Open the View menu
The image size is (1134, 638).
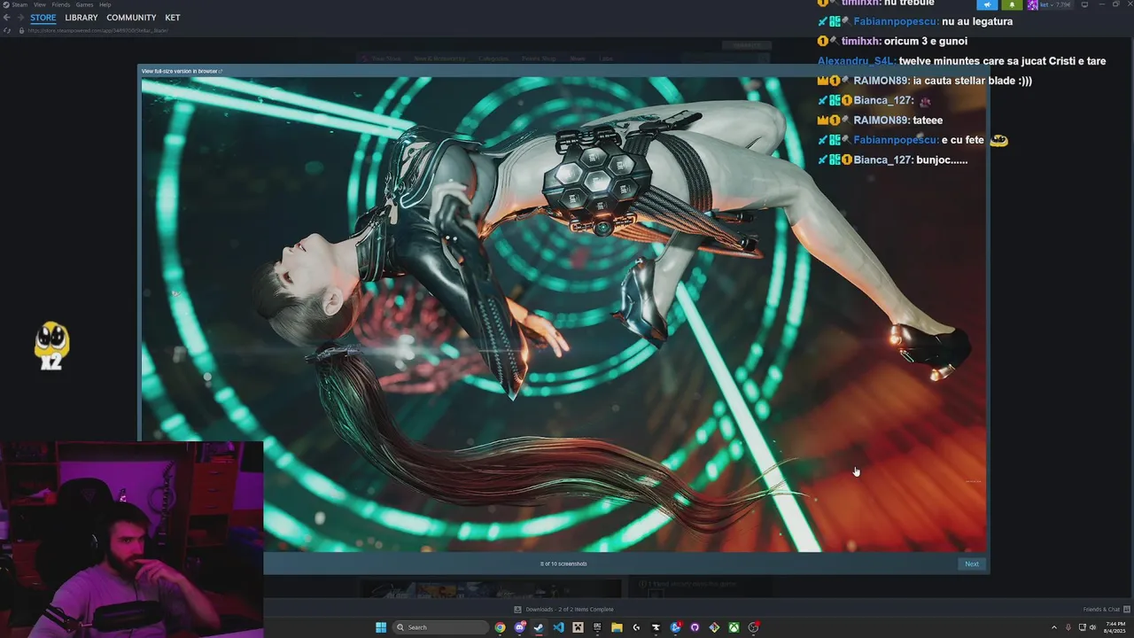pos(40,4)
